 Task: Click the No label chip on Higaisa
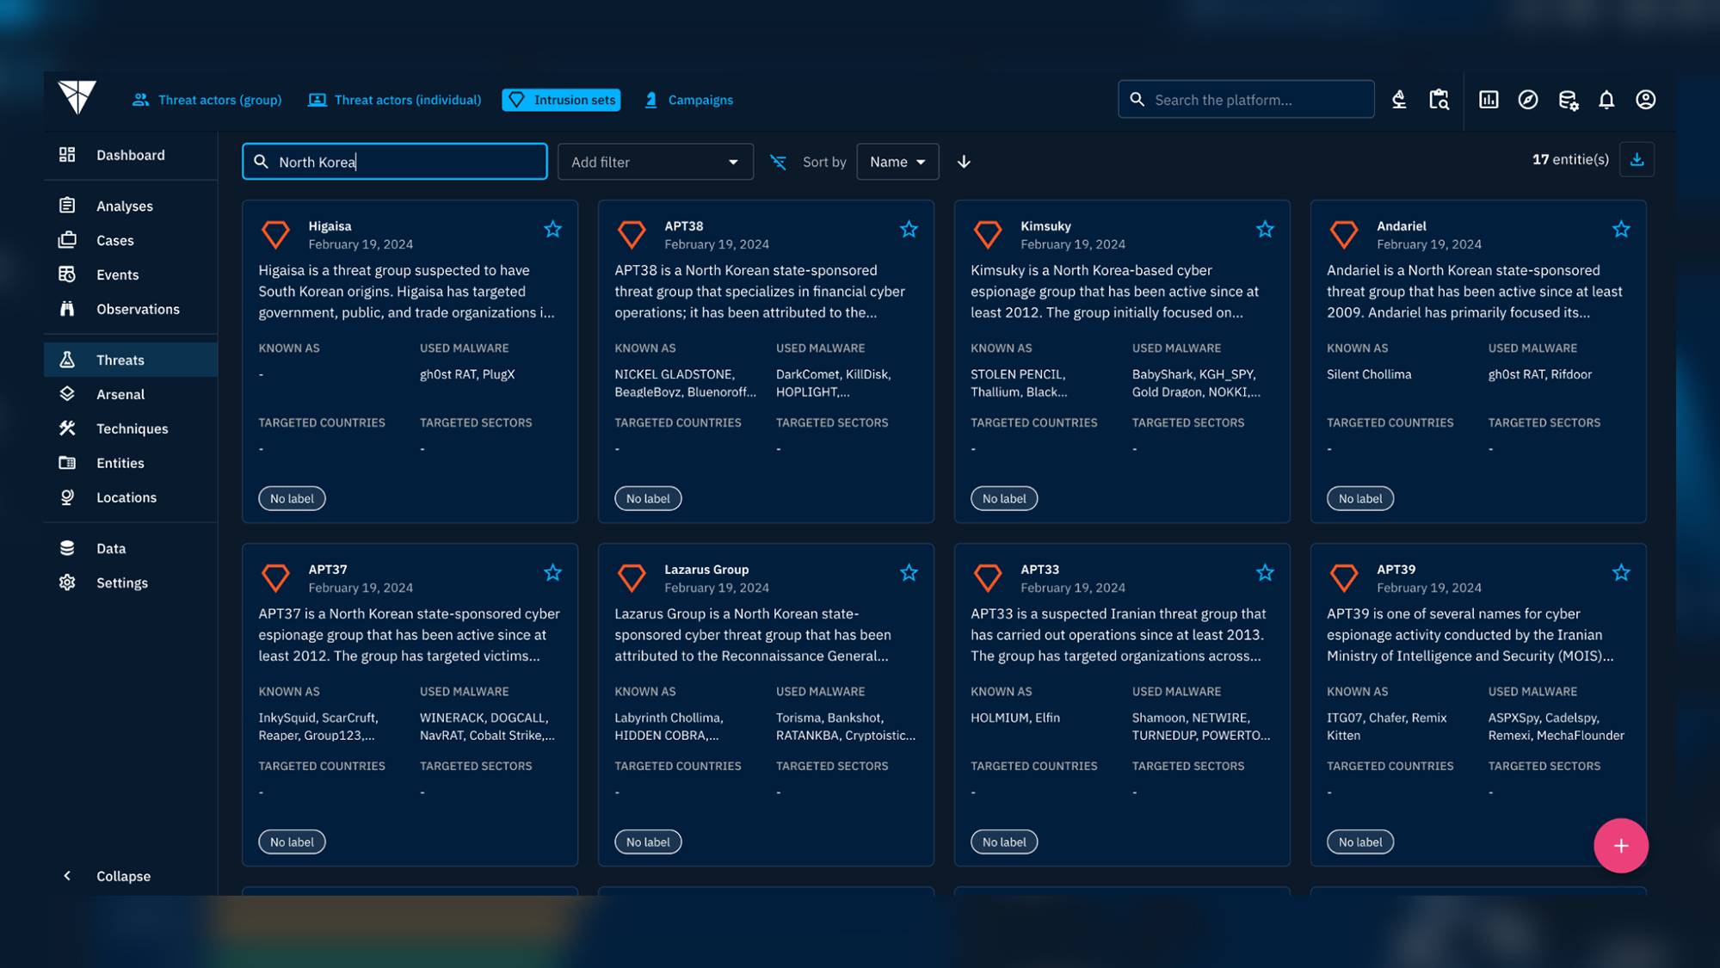click(292, 498)
